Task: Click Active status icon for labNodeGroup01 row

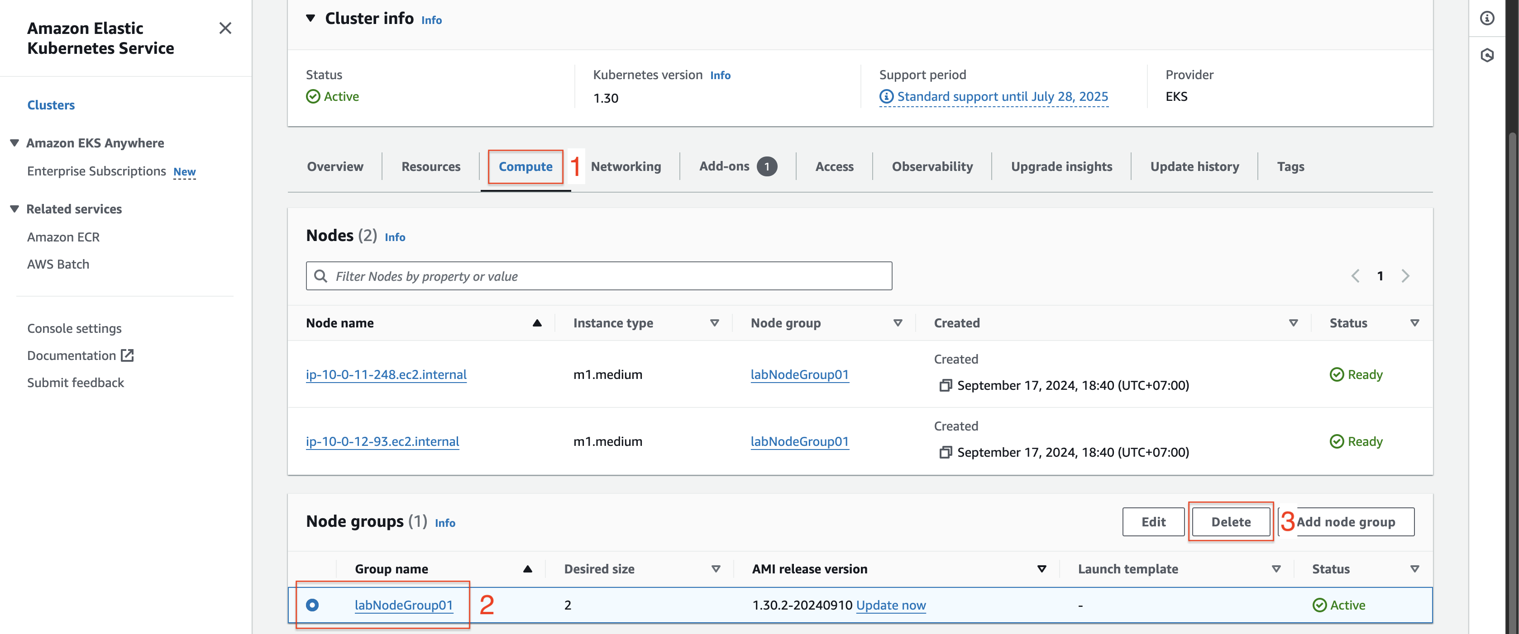Action: 1320,605
